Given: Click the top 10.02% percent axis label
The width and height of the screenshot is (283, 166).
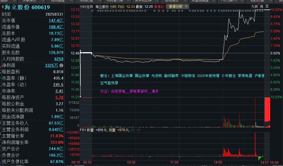Looking at the screenshot, I should (x=276, y=10).
